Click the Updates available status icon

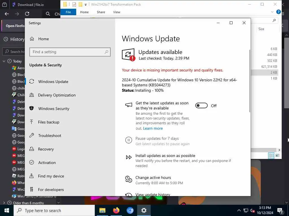click(x=128, y=55)
